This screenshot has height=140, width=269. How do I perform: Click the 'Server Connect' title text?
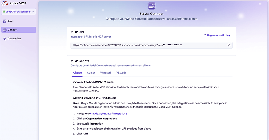point(151,14)
